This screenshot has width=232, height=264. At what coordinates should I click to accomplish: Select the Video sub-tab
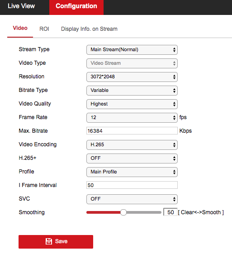pyautogui.click(x=20, y=28)
